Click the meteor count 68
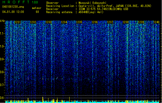 click(x=37, y=12)
